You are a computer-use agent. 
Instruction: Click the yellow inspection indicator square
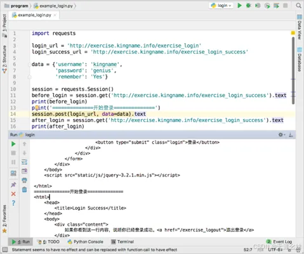pyautogui.click(x=293, y=33)
